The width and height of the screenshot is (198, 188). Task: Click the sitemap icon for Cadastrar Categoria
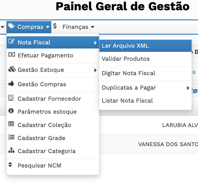[11, 151]
